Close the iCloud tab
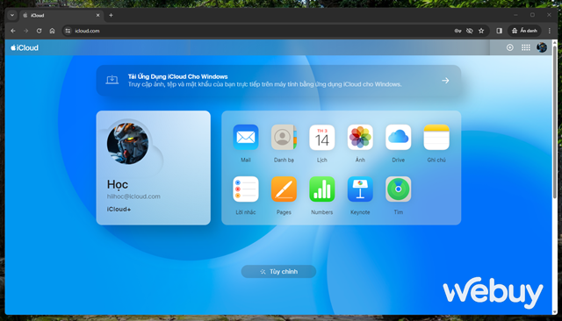 point(97,16)
